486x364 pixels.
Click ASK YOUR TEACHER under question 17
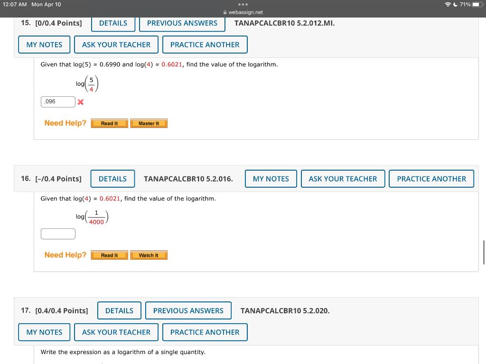tap(116, 332)
